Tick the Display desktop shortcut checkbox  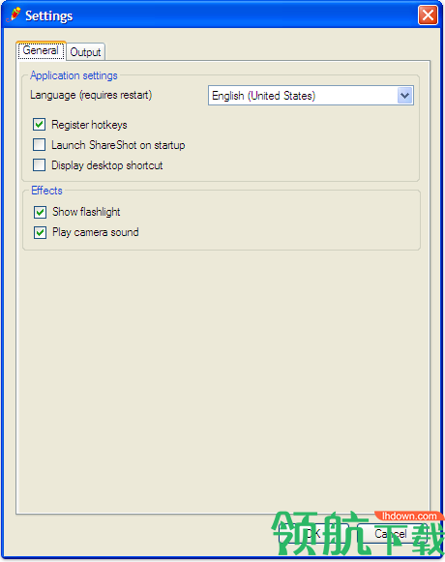coord(39,165)
